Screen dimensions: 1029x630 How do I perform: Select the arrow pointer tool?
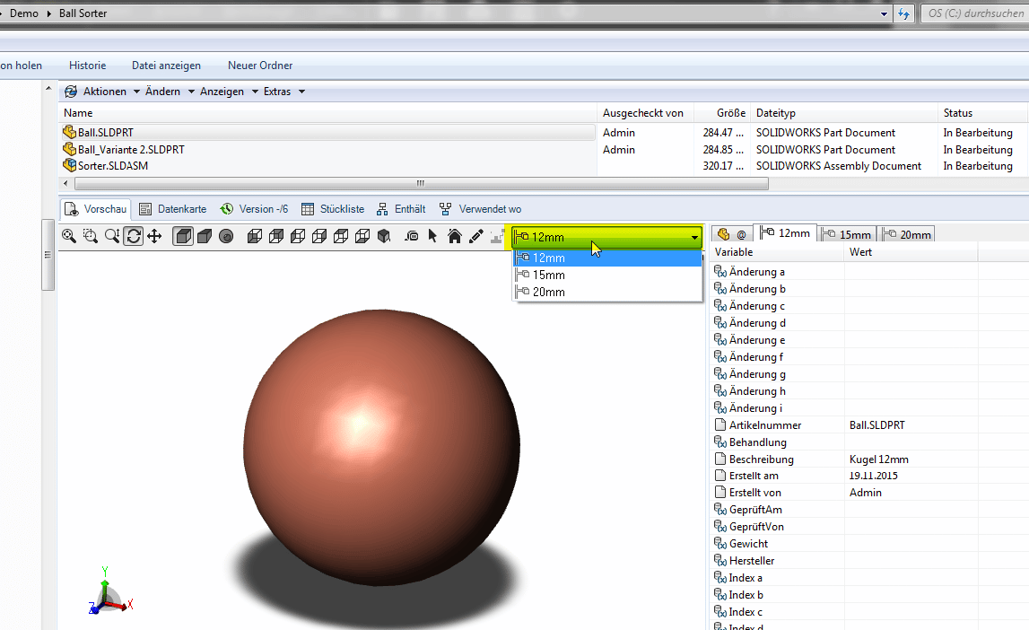(x=433, y=236)
